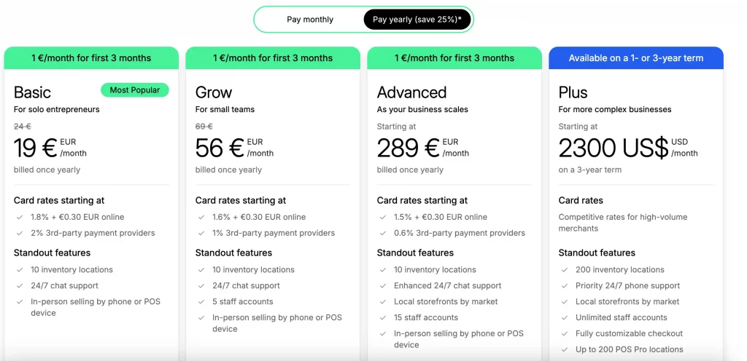
Task: Select the Grow plan heading
Action: click(214, 92)
